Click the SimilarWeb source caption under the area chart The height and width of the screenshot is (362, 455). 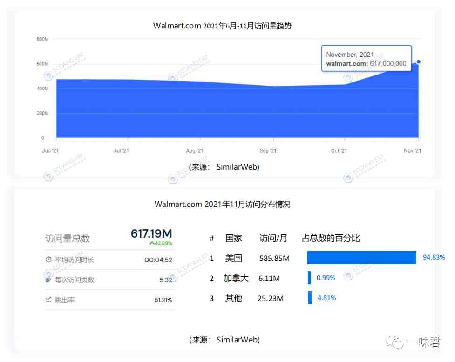pyautogui.click(x=224, y=167)
